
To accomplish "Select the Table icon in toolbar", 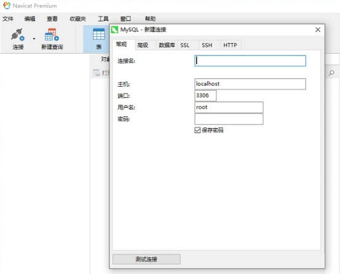I will tap(98, 34).
